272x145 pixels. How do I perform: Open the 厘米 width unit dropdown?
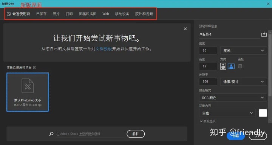point(243,51)
